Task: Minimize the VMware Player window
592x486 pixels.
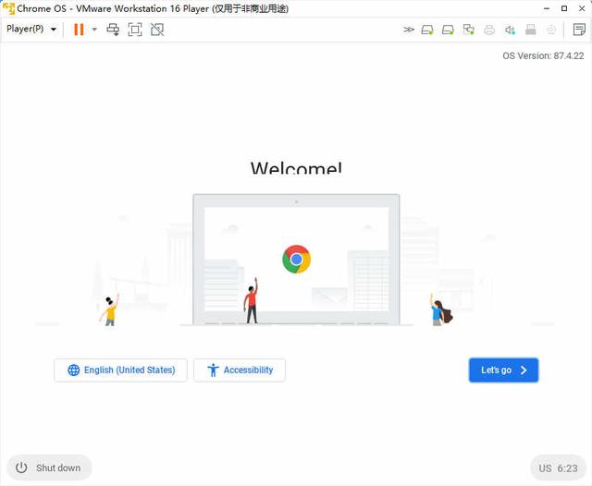Action: [x=547, y=8]
